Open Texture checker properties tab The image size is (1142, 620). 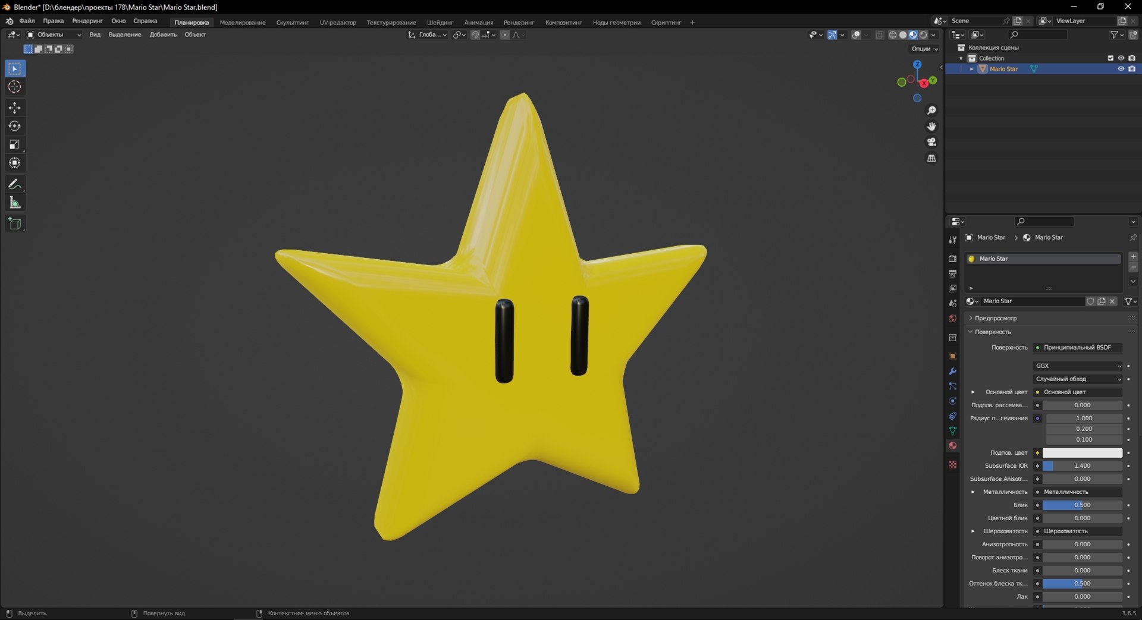pyautogui.click(x=952, y=464)
